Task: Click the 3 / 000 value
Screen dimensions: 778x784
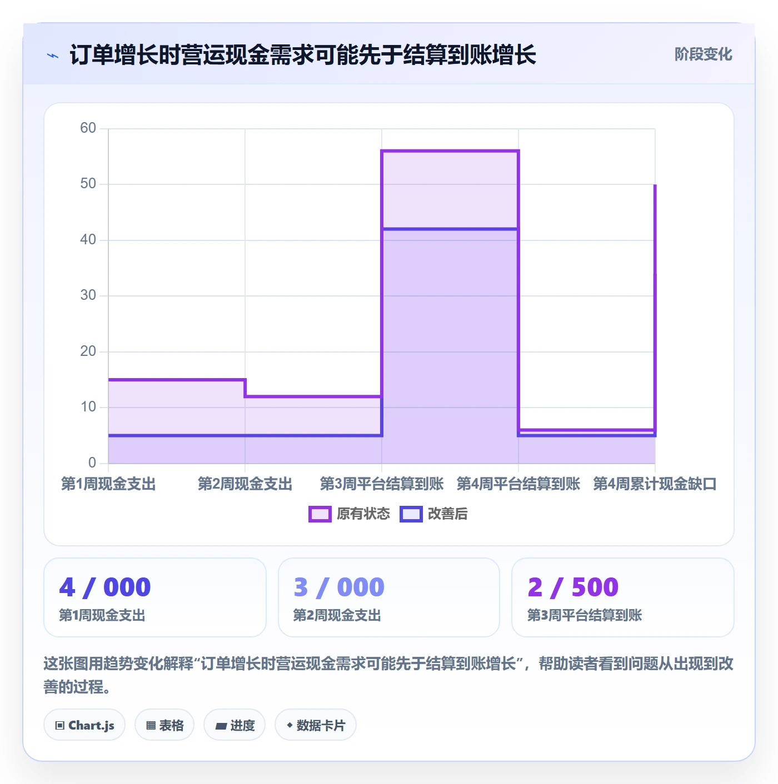Action: point(339,587)
